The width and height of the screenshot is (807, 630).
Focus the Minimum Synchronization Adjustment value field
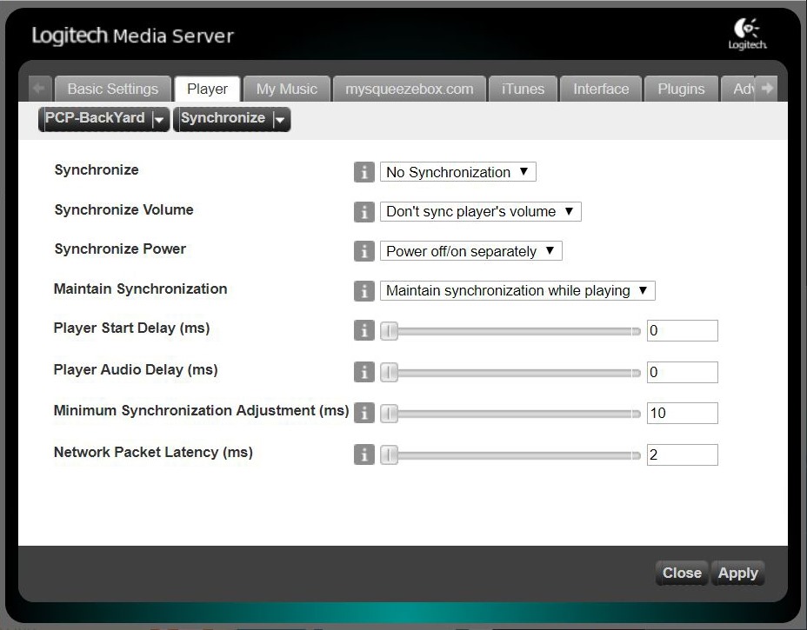pos(682,413)
